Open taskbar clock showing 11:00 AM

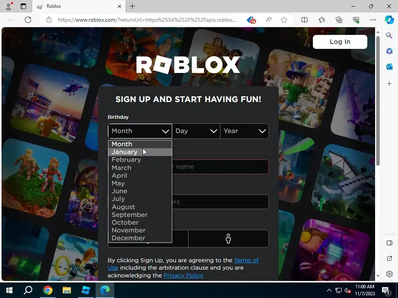click(365, 290)
